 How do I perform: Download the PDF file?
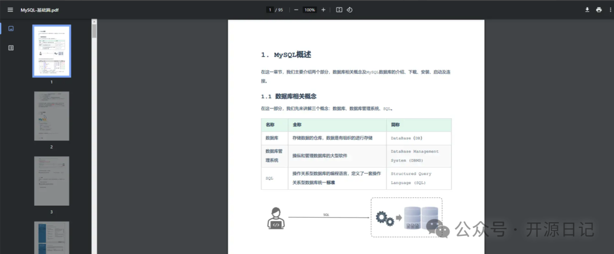(587, 10)
